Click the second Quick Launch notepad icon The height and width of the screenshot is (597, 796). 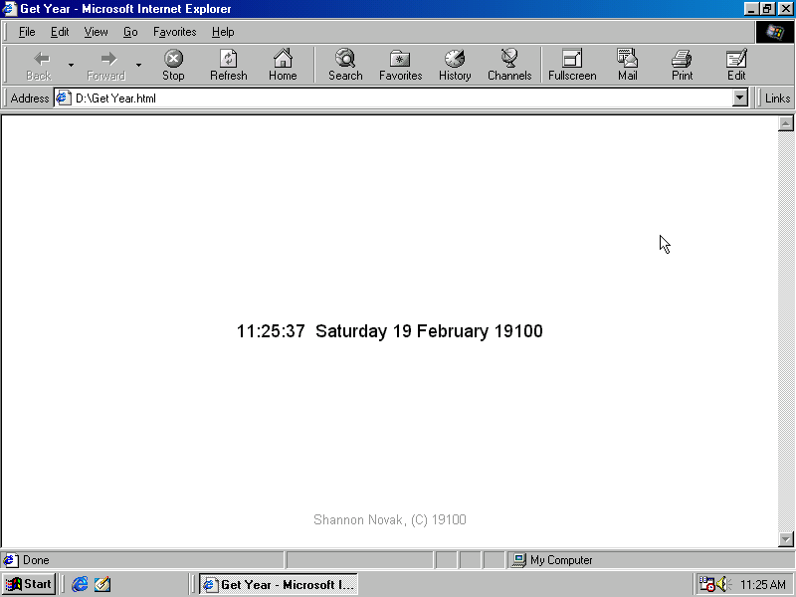tap(102, 584)
